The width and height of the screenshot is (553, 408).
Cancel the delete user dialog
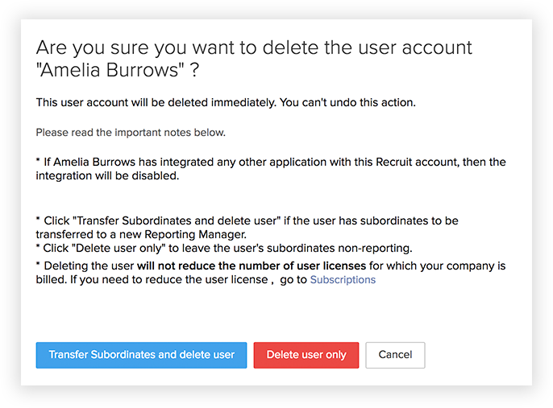pyautogui.click(x=395, y=355)
